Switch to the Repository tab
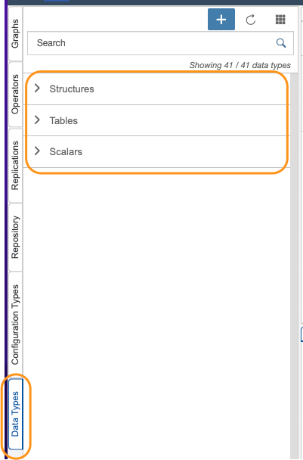The width and height of the screenshot is (303, 460). click(15, 237)
